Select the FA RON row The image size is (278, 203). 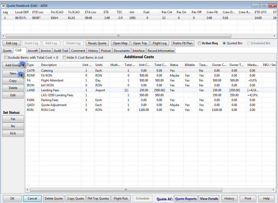[x=150, y=75]
